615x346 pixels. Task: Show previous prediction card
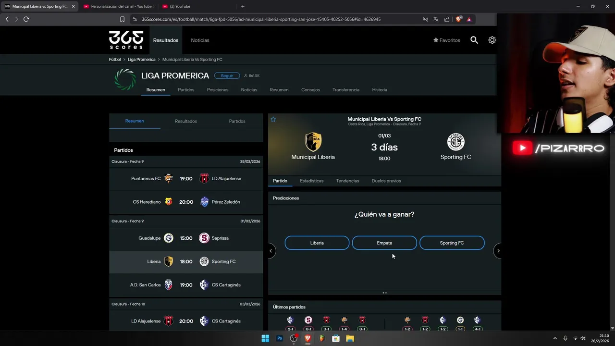[271, 251]
